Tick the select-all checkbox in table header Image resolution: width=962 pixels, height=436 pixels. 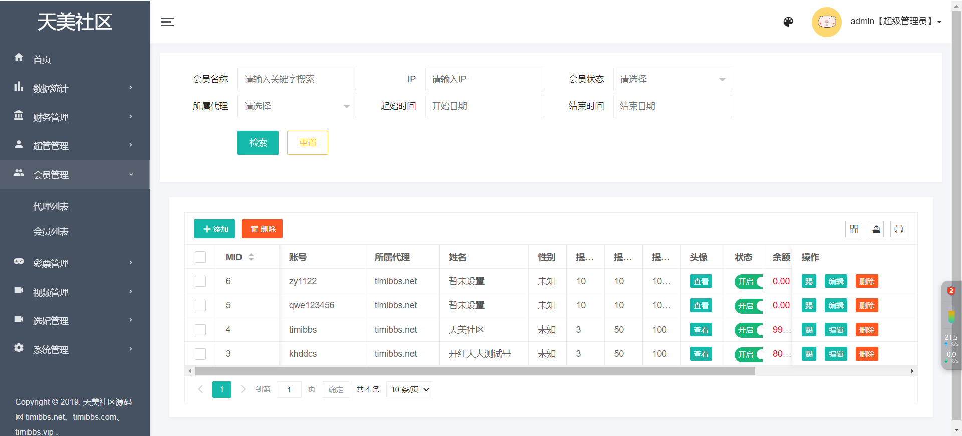200,257
